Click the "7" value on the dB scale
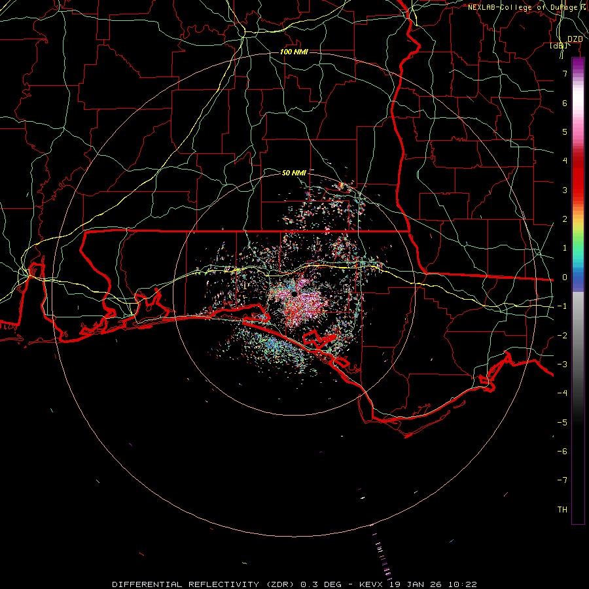Screen dimensions: 589x589 pos(565,73)
